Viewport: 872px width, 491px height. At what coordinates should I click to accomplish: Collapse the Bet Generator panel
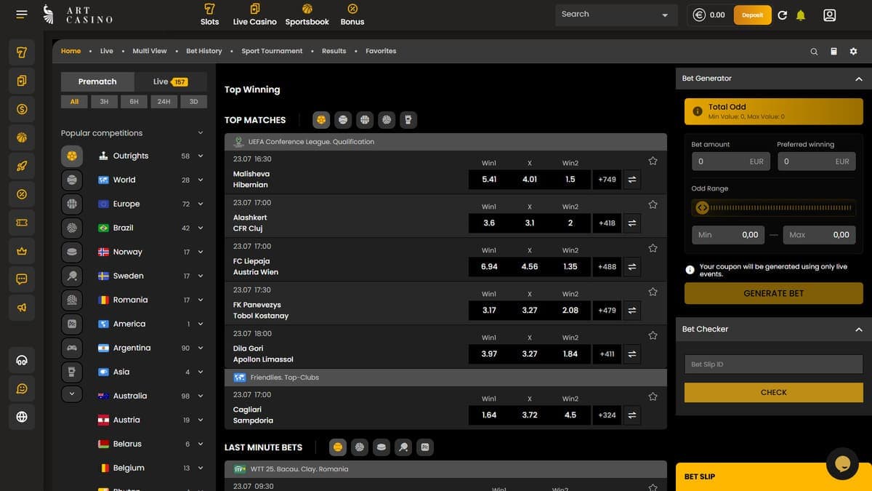[x=859, y=79]
